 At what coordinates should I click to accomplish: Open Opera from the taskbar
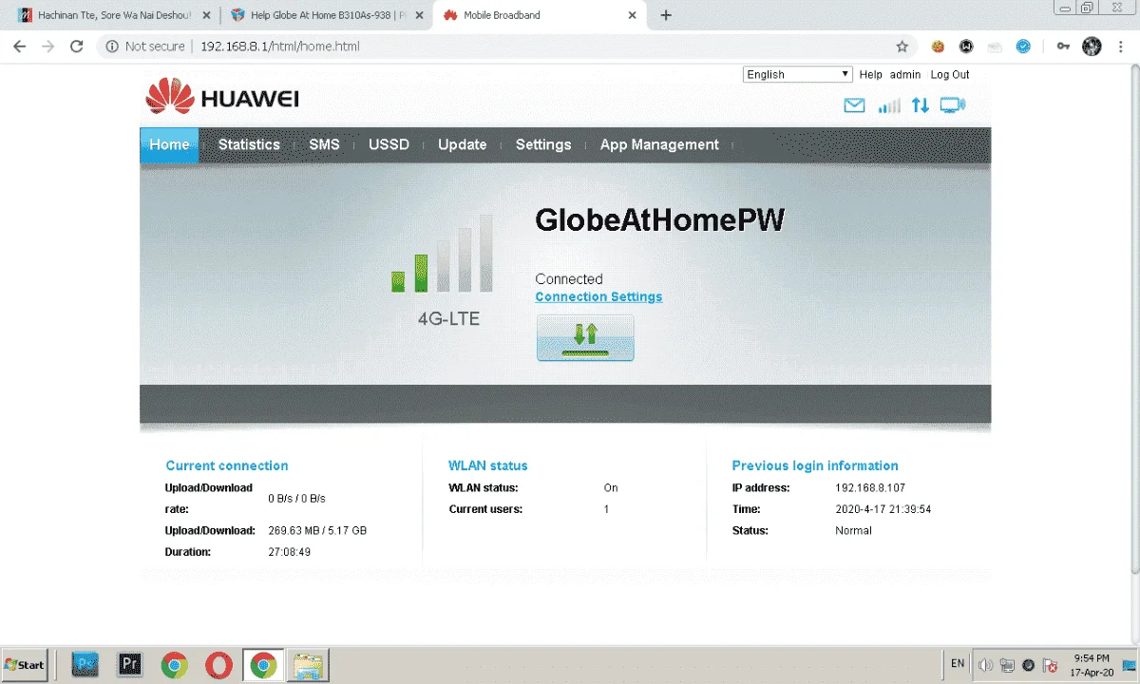click(218, 665)
